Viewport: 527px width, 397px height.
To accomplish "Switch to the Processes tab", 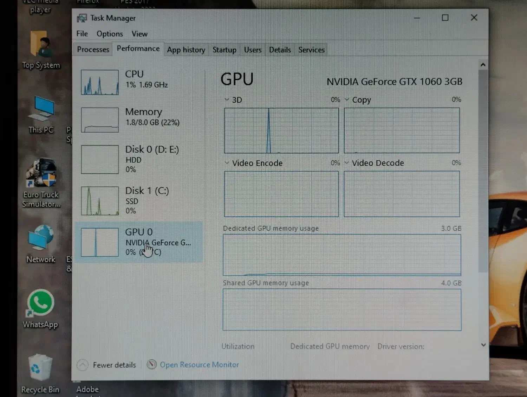I will (x=93, y=50).
